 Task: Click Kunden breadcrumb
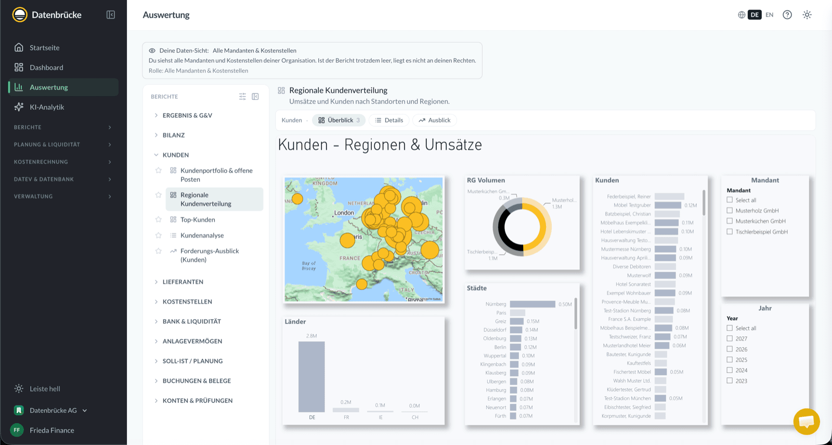[292, 120]
